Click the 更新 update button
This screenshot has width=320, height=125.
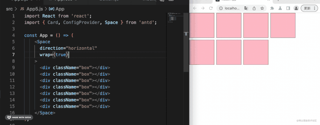(308, 8)
